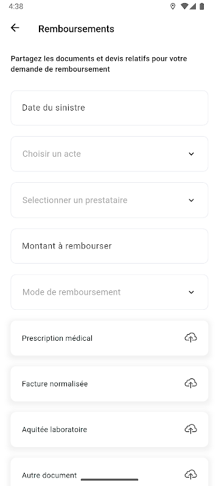Select the Prescription médical card

(x=109, y=338)
